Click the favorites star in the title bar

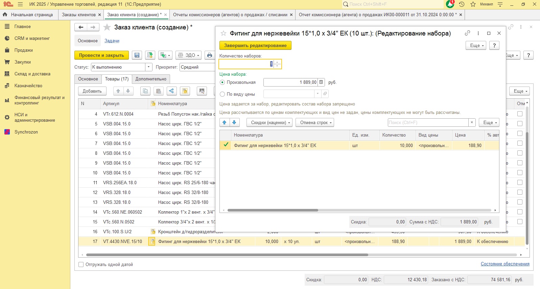pos(473,4)
